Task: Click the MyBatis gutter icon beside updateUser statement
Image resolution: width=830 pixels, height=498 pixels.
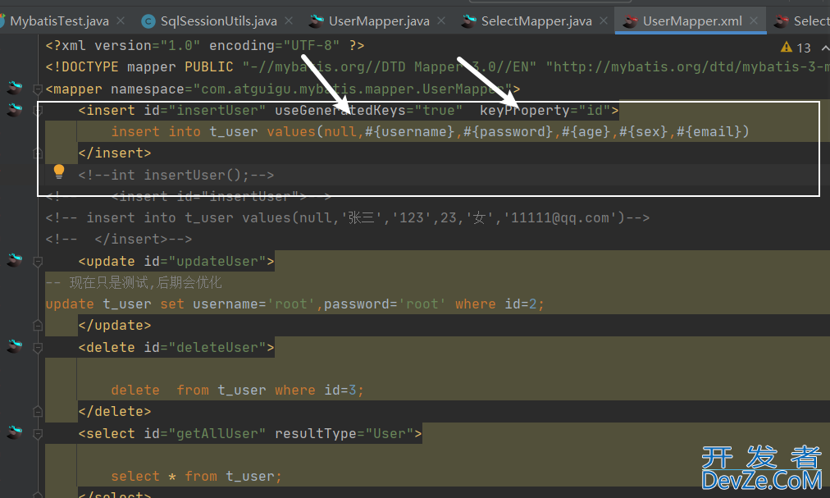Action: pos(14,259)
